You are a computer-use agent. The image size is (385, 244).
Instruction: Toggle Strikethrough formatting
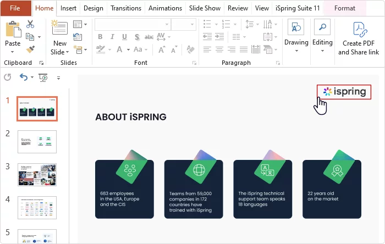coord(149,37)
